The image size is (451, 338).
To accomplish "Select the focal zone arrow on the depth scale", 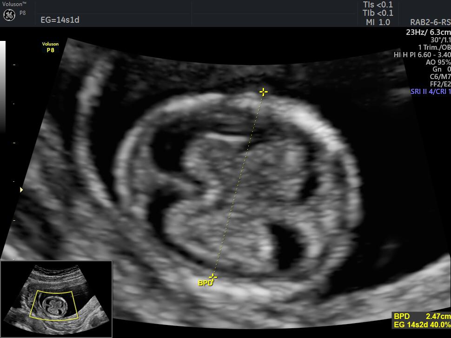I will (21, 190).
